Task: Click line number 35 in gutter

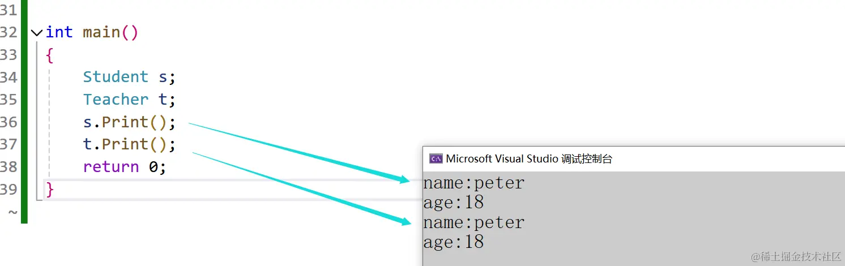Action: (x=8, y=100)
